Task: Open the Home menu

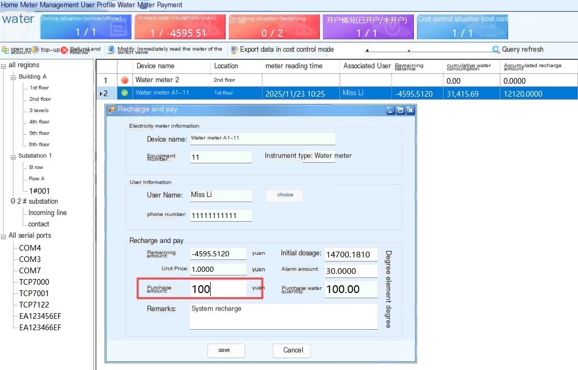Action: [9, 5]
